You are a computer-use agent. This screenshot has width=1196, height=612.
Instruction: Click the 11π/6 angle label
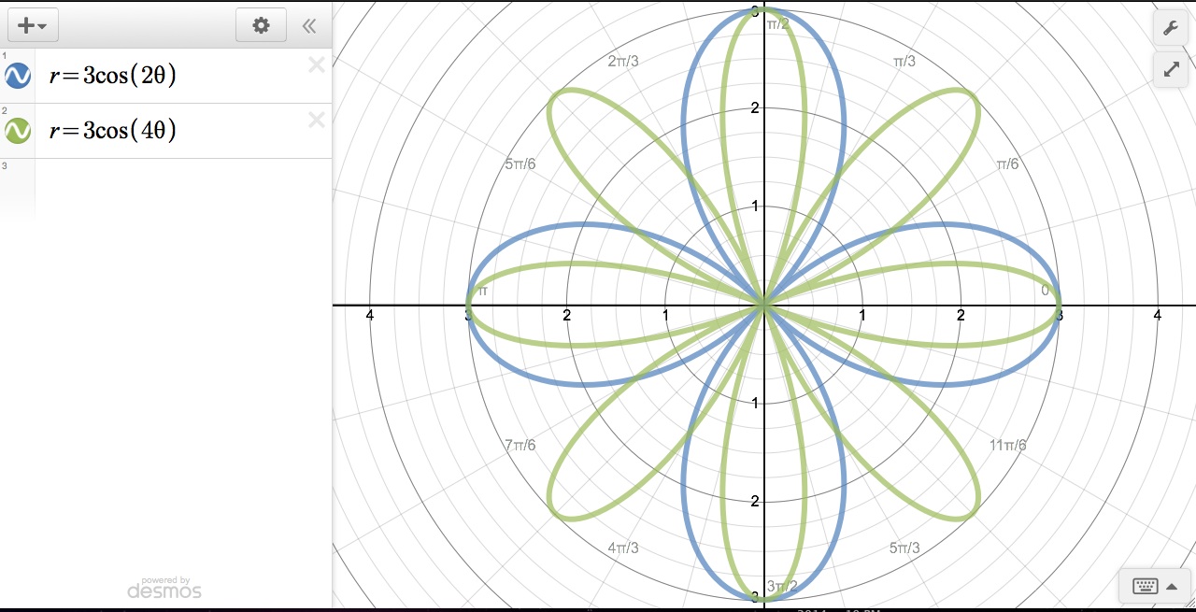pyautogui.click(x=1008, y=445)
